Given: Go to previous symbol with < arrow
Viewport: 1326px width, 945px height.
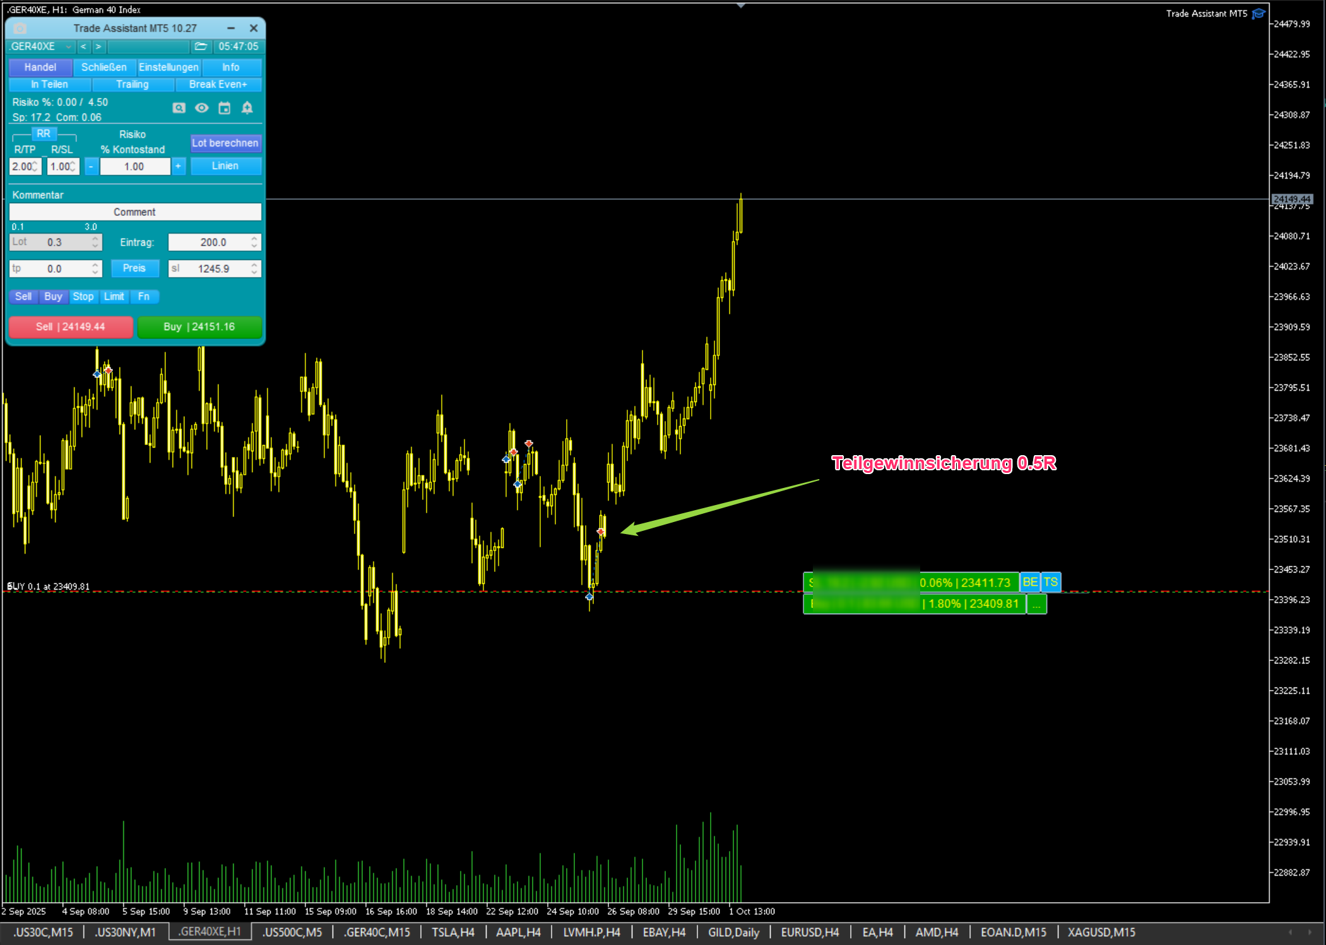Looking at the screenshot, I should pos(83,47).
